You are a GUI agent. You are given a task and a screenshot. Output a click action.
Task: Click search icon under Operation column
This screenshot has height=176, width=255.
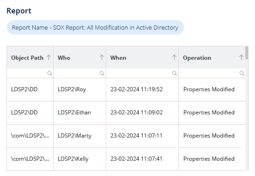(x=242, y=73)
